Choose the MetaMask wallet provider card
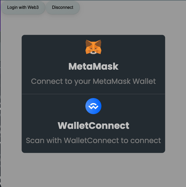 (93, 64)
